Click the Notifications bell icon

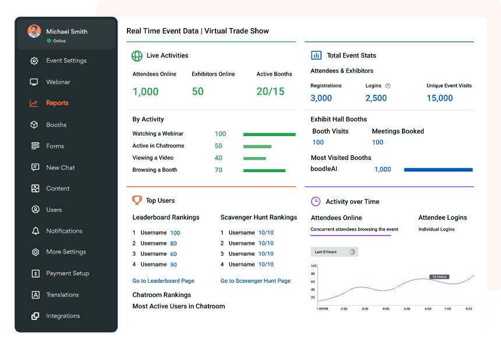(34, 231)
